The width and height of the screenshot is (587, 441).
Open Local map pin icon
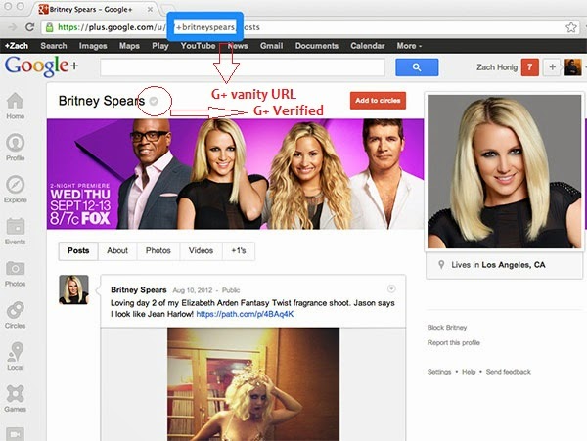pos(15,356)
